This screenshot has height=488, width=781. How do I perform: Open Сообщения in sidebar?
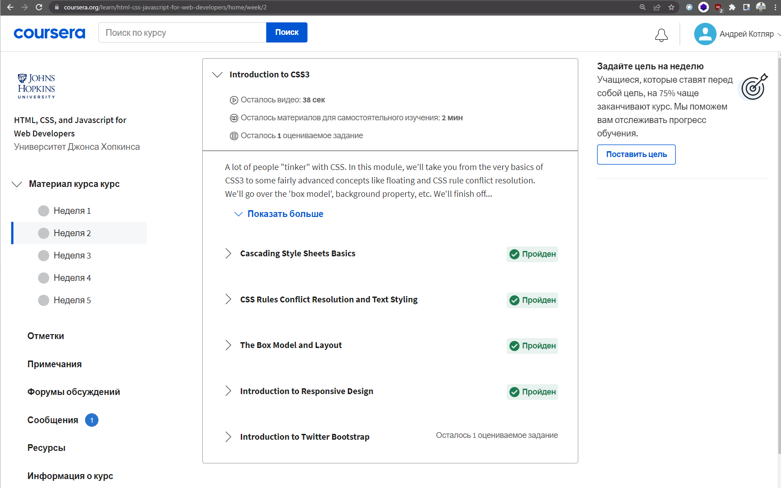53,420
